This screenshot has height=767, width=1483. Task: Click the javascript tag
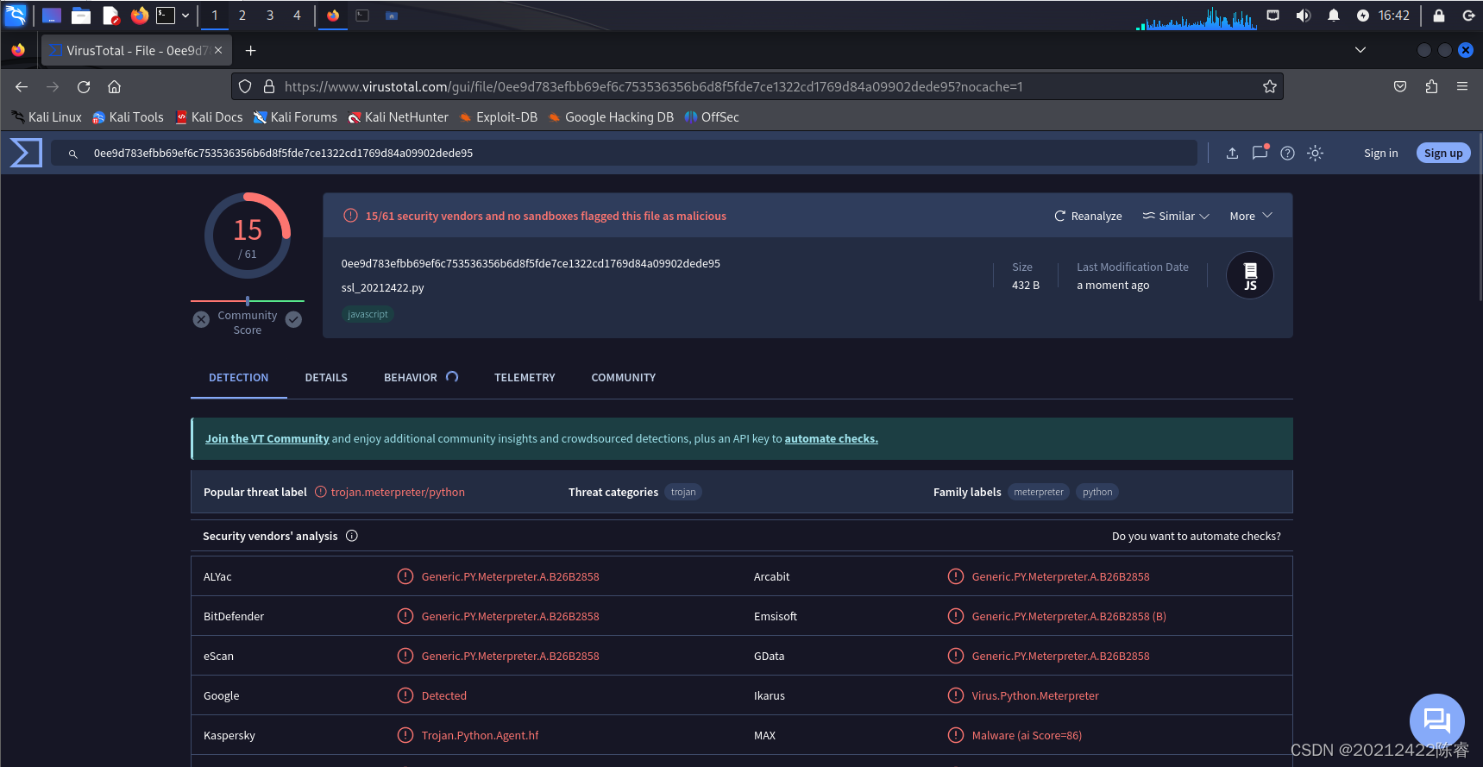tap(368, 314)
